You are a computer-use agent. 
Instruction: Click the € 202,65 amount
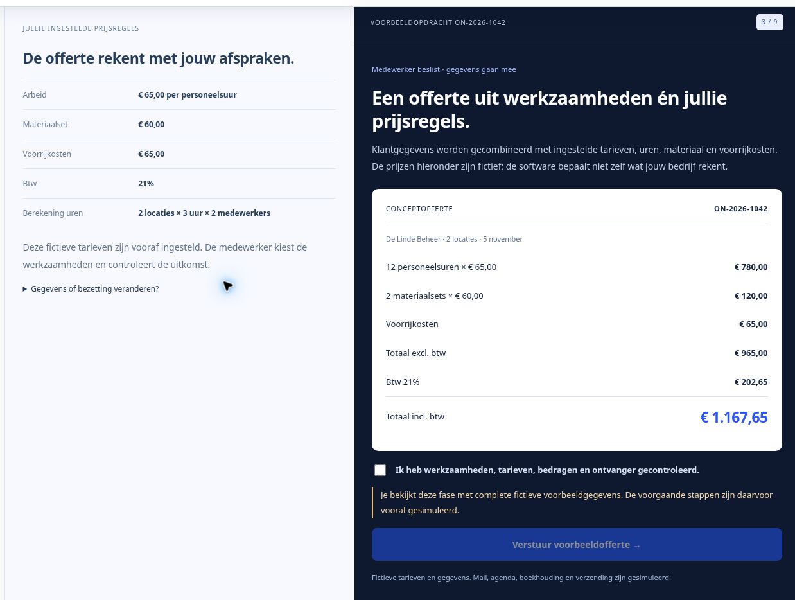[751, 382]
